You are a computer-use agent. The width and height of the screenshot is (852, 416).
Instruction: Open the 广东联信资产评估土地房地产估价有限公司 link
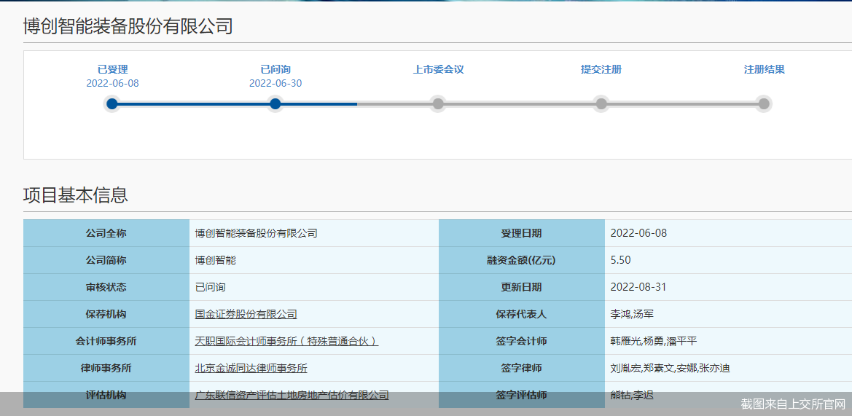(x=292, y=396)
